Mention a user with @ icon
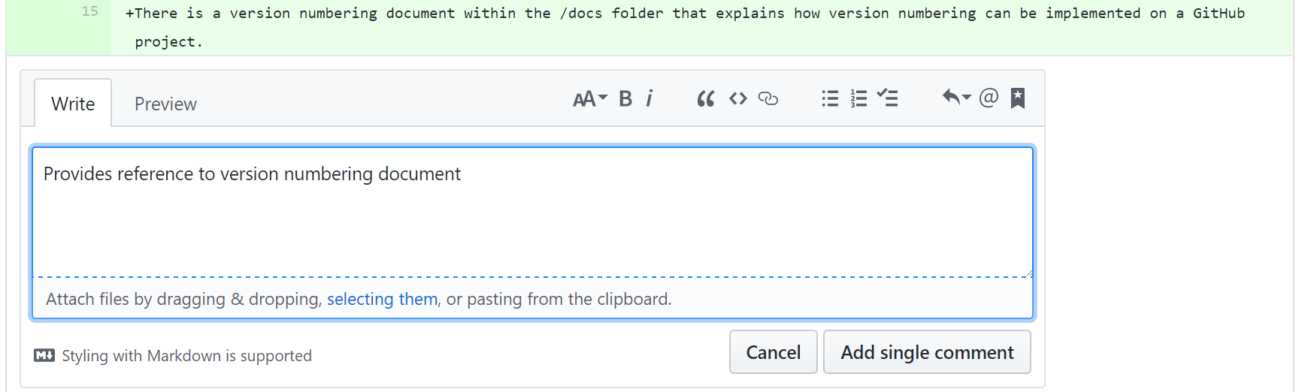This screenshot has width=1302, height=392. [989, 97]
